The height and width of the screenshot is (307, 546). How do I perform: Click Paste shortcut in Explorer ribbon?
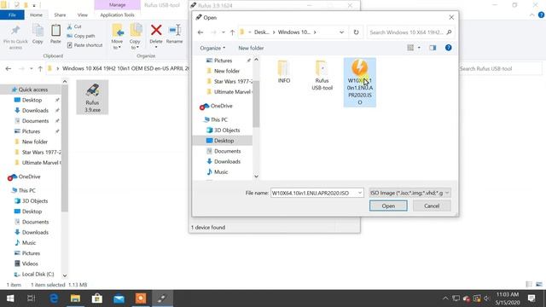85,45
